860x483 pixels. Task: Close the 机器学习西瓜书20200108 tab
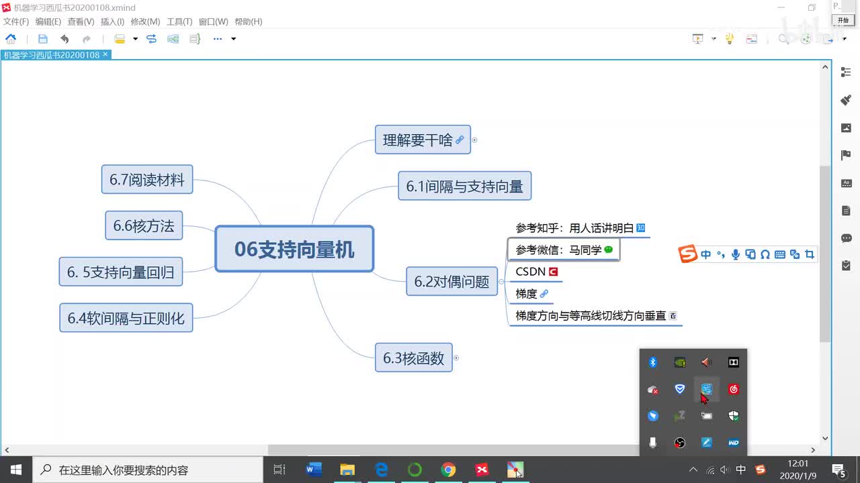pyautogui.click(x=105, y=54)
